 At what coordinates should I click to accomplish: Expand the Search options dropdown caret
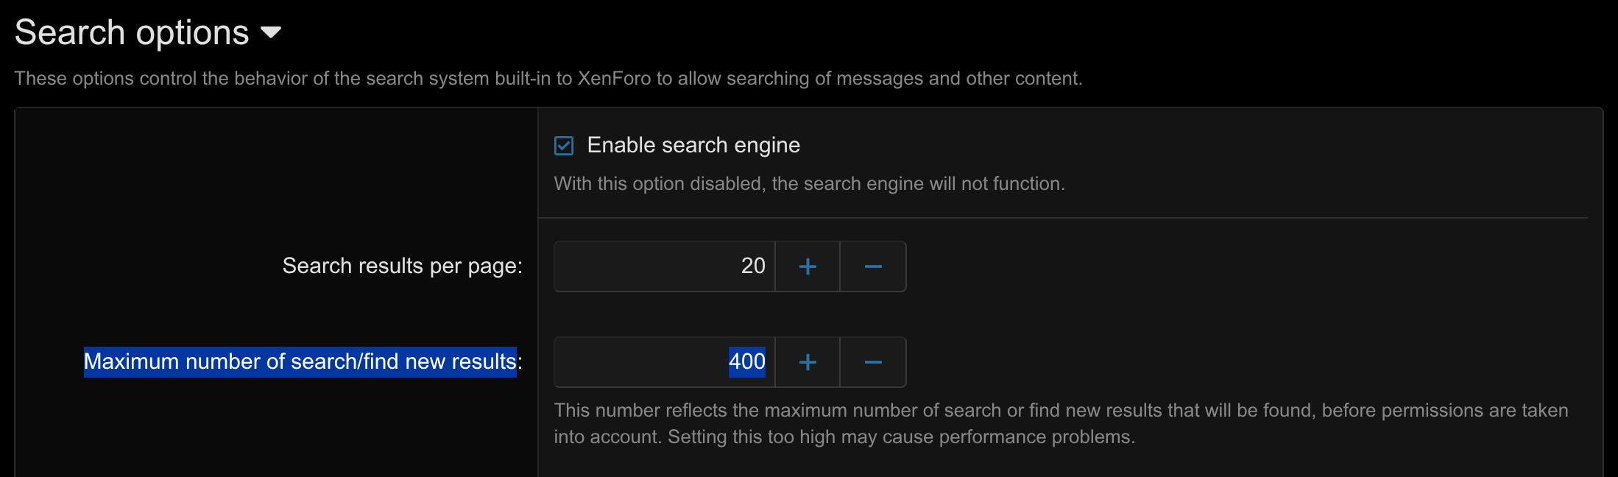point(271,32)
